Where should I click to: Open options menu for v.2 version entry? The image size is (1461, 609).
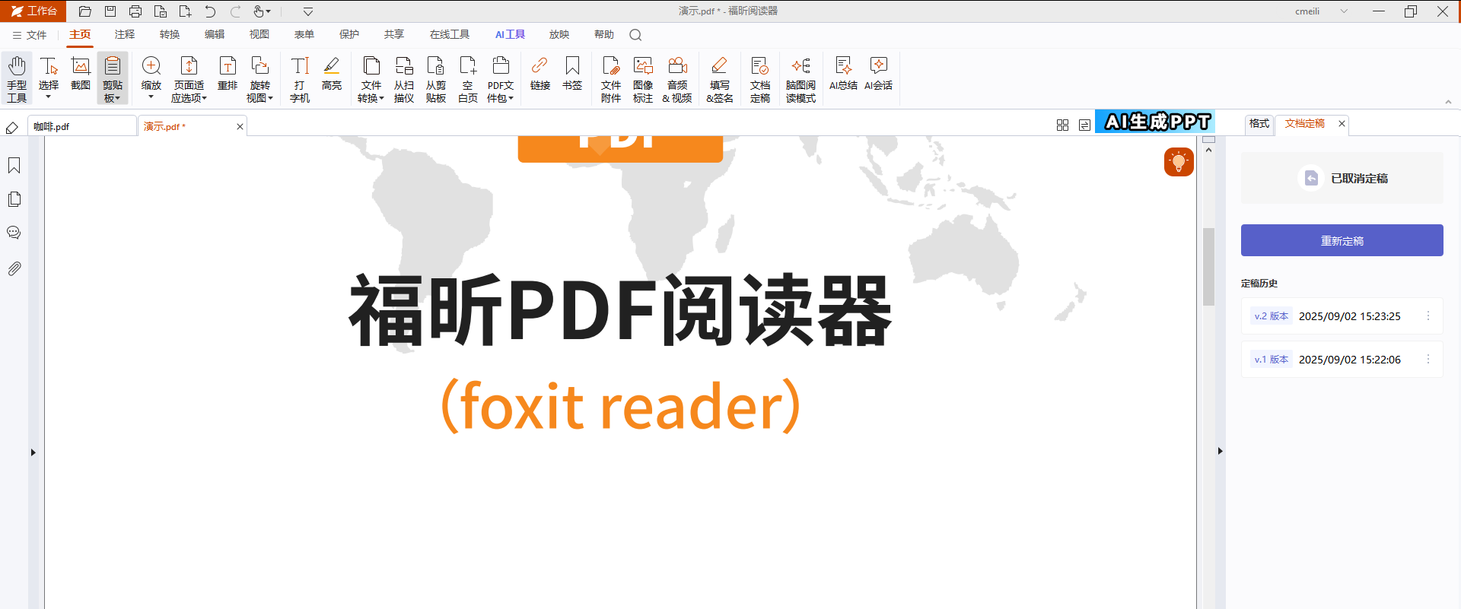click(x=1428, y=316)
